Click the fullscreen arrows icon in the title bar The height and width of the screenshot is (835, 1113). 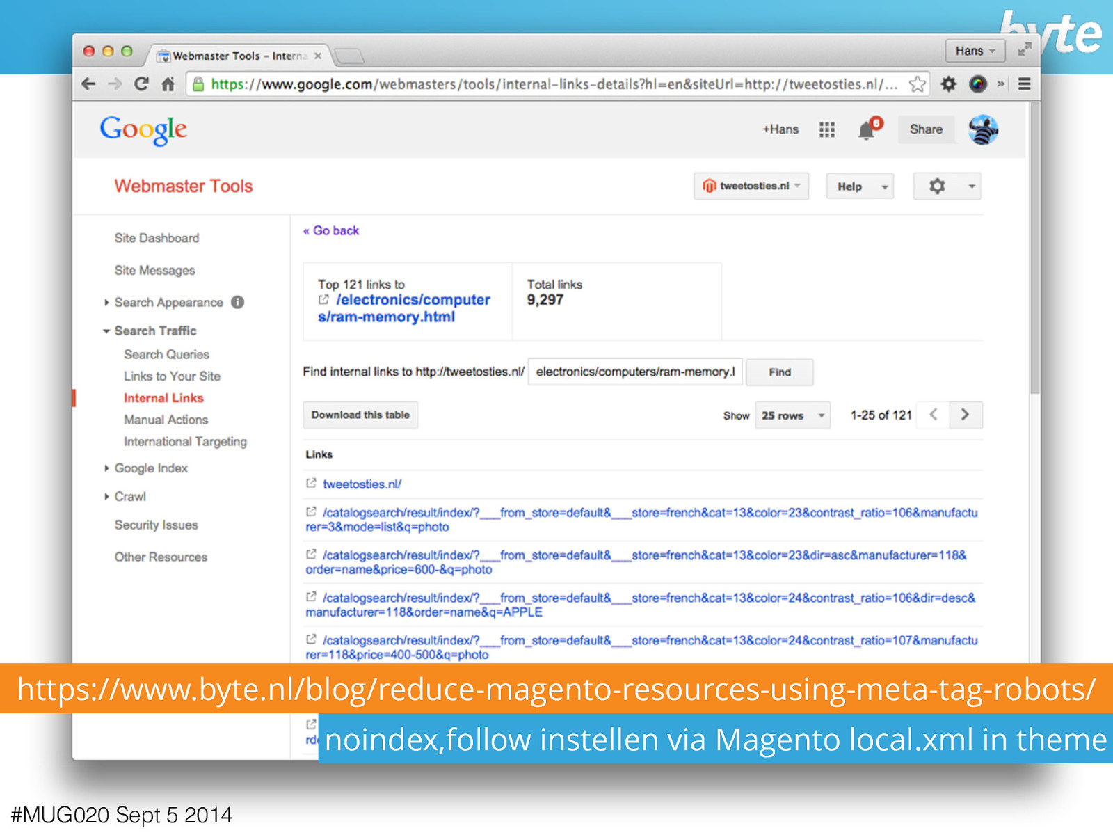click(x=1025, y=50)
